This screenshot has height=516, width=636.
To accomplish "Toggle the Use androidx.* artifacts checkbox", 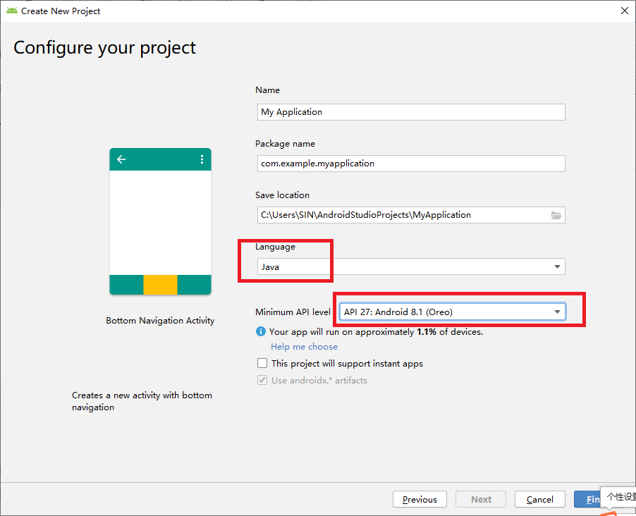I will click(x=262, y=380).
